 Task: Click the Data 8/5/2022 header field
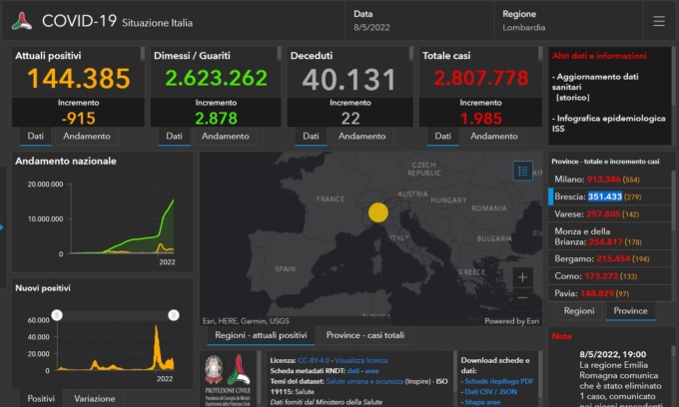418,21
